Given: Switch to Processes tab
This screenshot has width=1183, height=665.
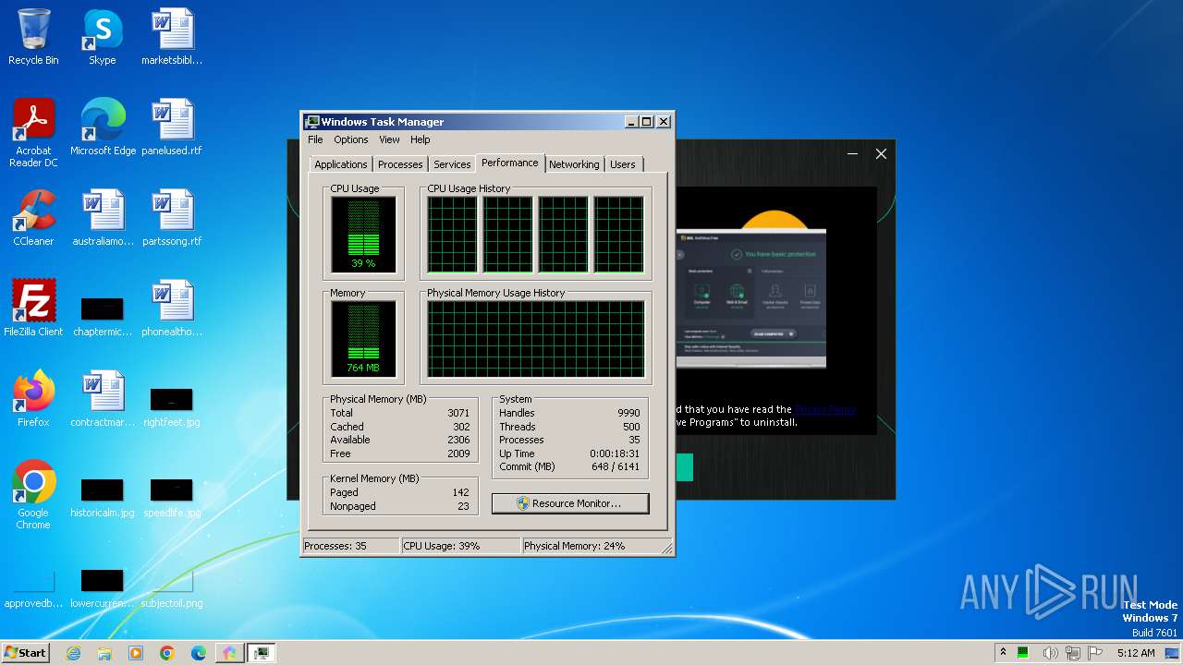Looking at the screenshot, I should click(x=400, y=164).
